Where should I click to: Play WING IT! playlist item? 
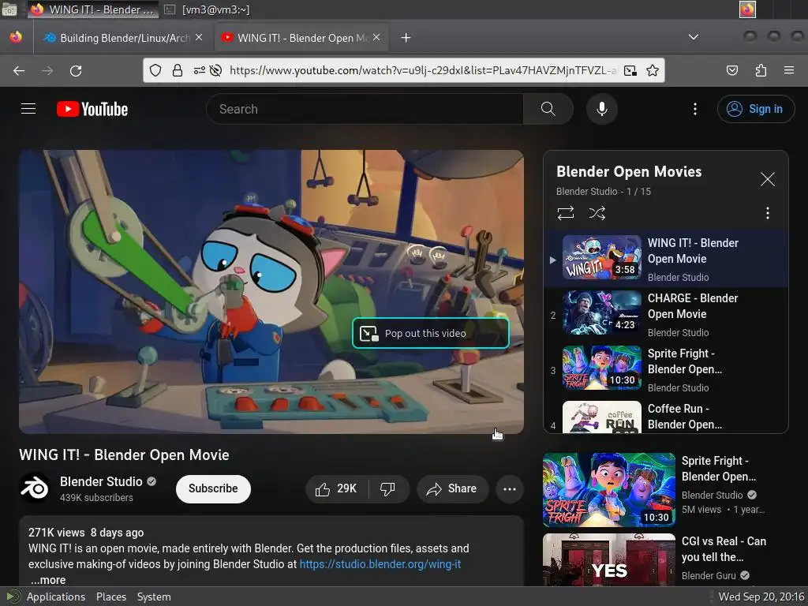pos(666,259)
